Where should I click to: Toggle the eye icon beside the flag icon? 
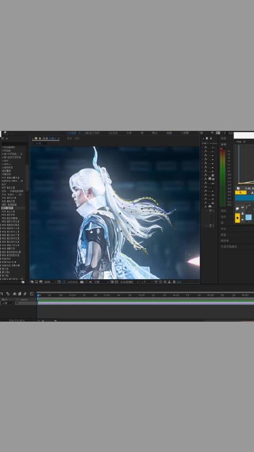[242, 207]
